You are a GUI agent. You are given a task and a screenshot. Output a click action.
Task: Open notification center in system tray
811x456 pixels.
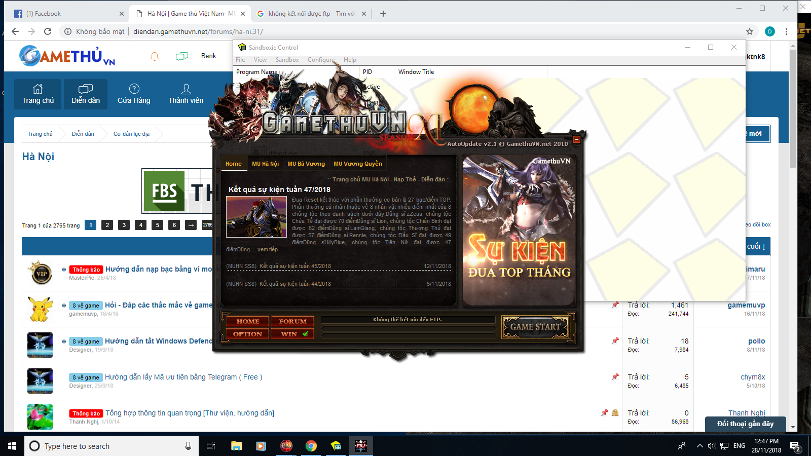tap(796, 446)
